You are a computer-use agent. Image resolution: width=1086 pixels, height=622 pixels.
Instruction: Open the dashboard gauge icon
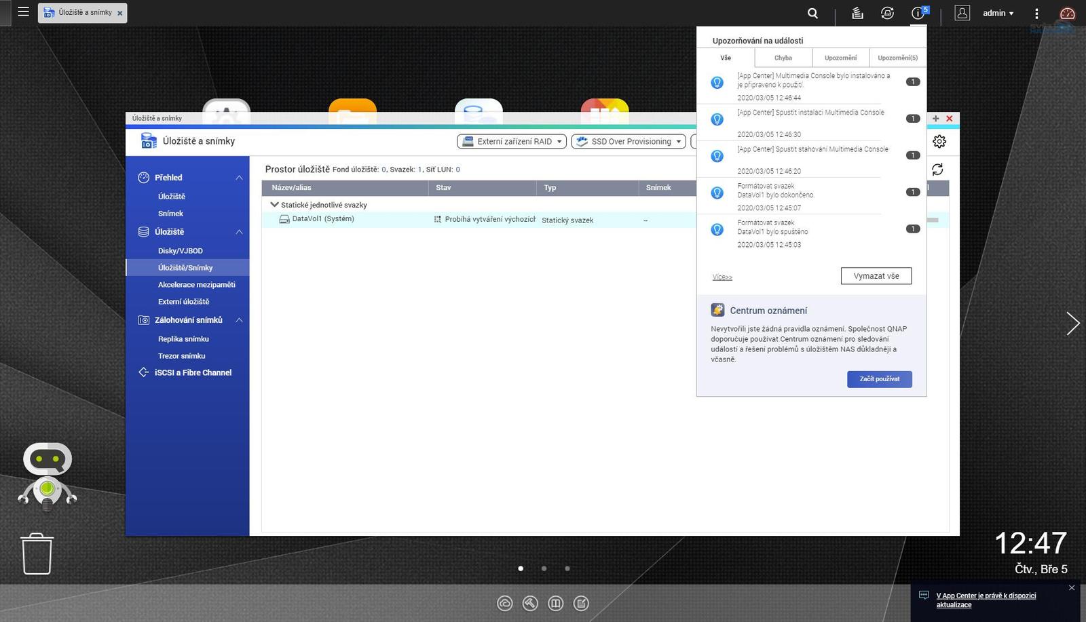1067,13
